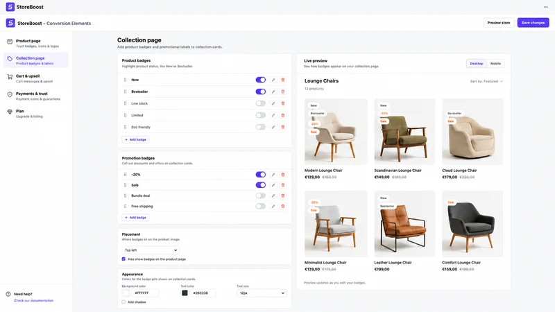Delete the Eco friendly badge

coord(283,127)
